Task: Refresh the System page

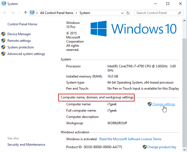Action: (128, 13)
